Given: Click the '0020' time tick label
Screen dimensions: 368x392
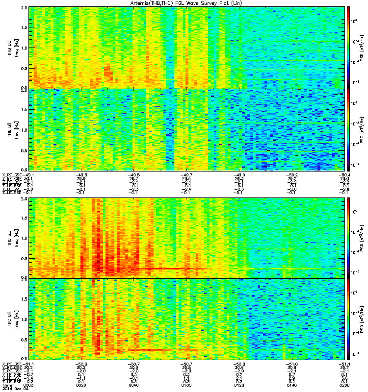Looking at the screenshot, I should point(81,385).
